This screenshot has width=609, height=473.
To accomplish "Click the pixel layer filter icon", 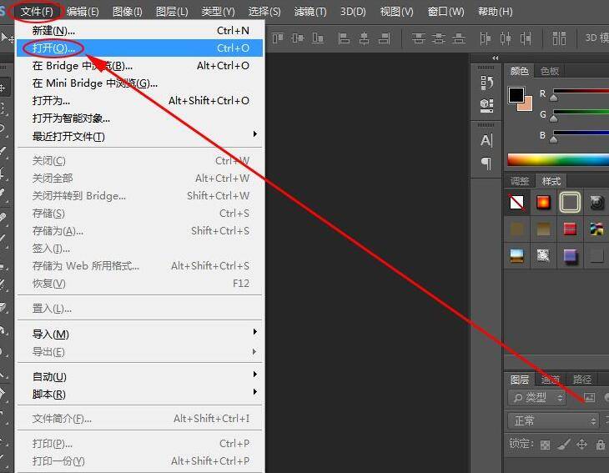I will 589,397.
